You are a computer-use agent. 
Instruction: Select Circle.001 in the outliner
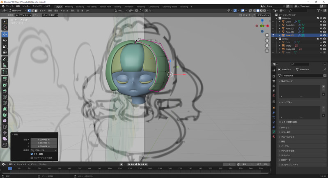(x=290, y=25)
